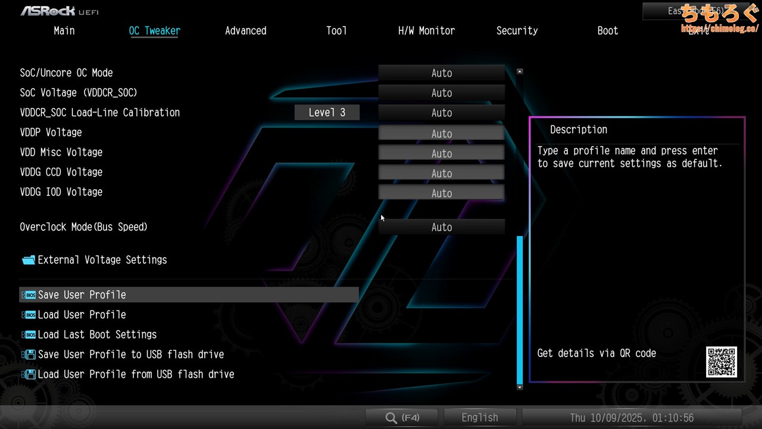The image size is (762, 429).
Task: Open the SoC/Uncore OC Mode dropdown
Action: pos(441,73)
